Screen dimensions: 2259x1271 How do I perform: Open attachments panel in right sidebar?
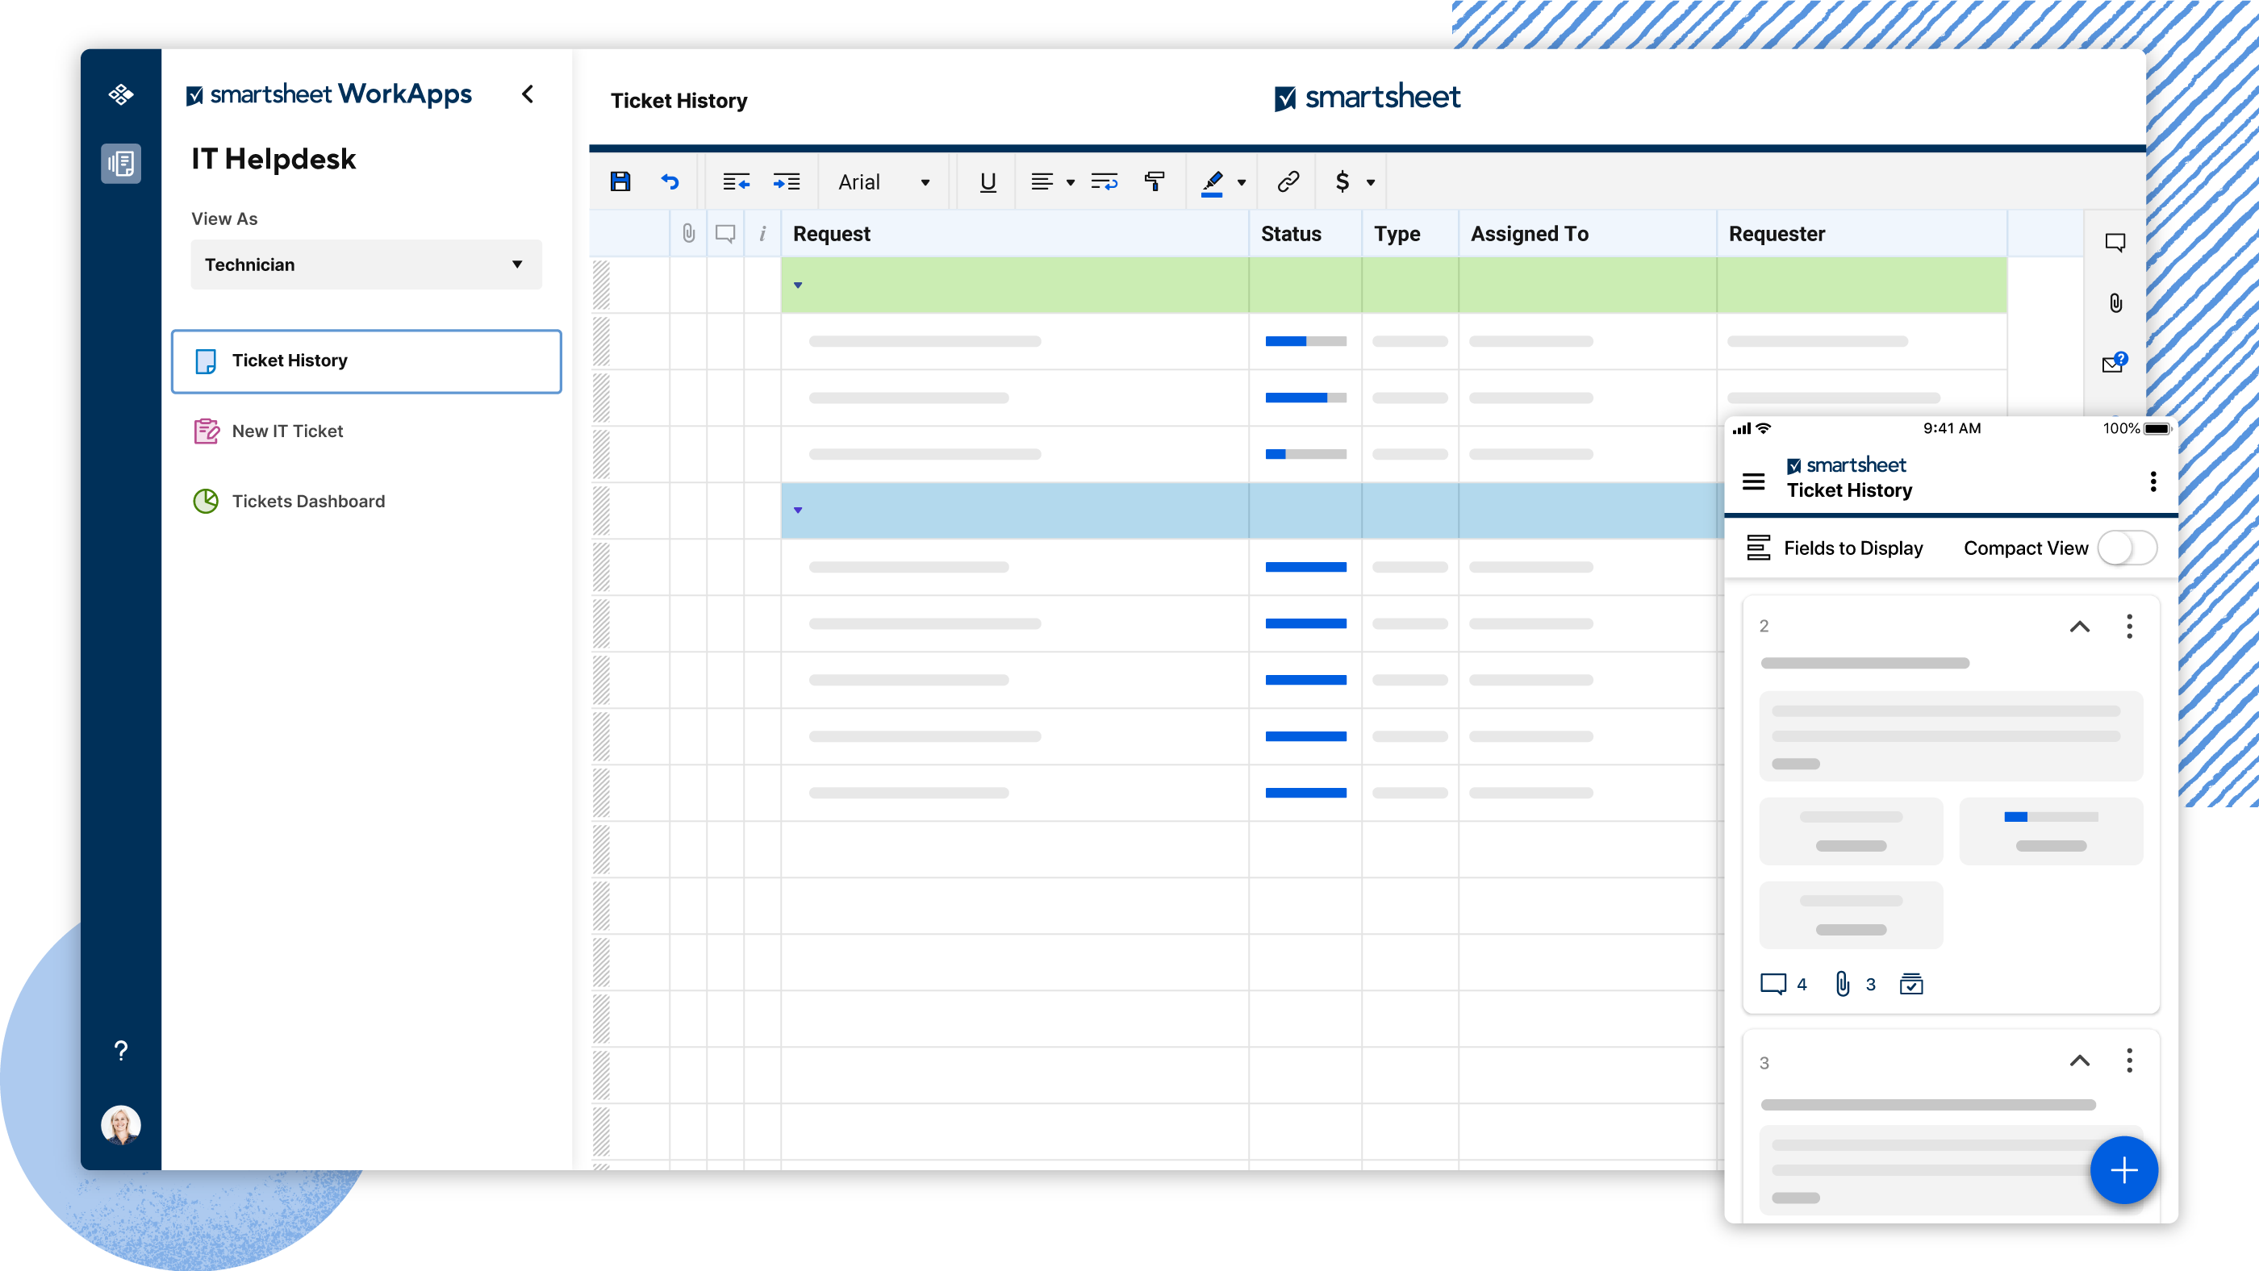point(2115,303)
